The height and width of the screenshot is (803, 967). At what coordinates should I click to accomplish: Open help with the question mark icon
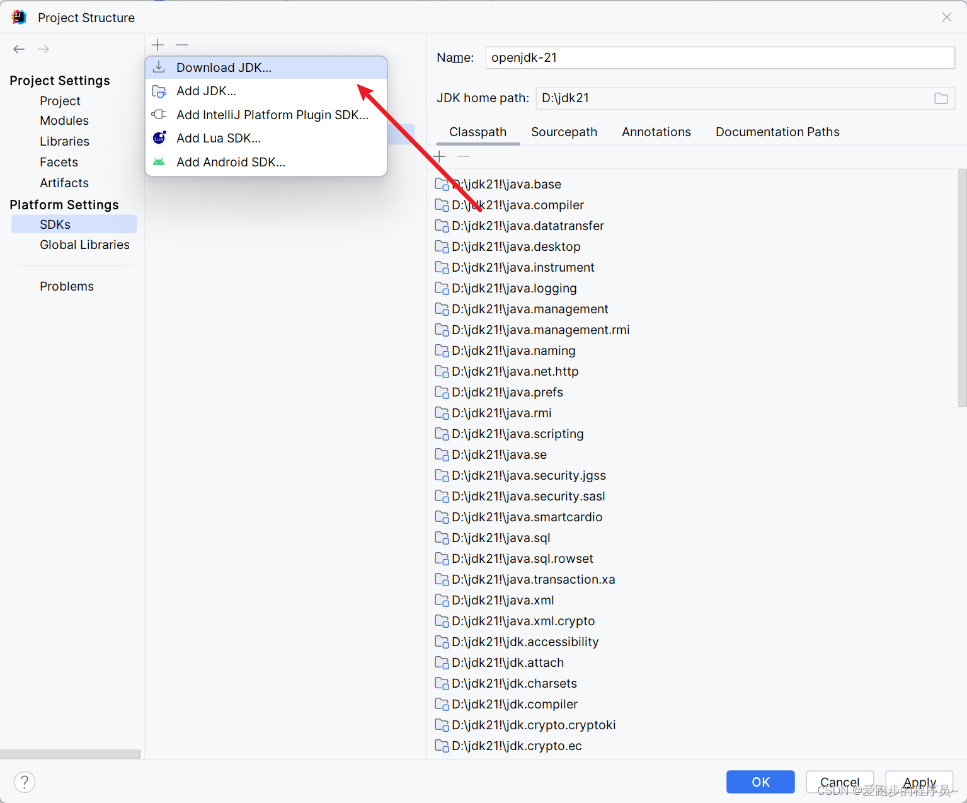pyautogui.click(x=25, y=782)
